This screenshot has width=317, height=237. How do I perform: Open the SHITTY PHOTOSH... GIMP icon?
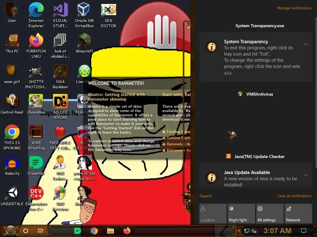pyautogui.click(x=36, y=77)
